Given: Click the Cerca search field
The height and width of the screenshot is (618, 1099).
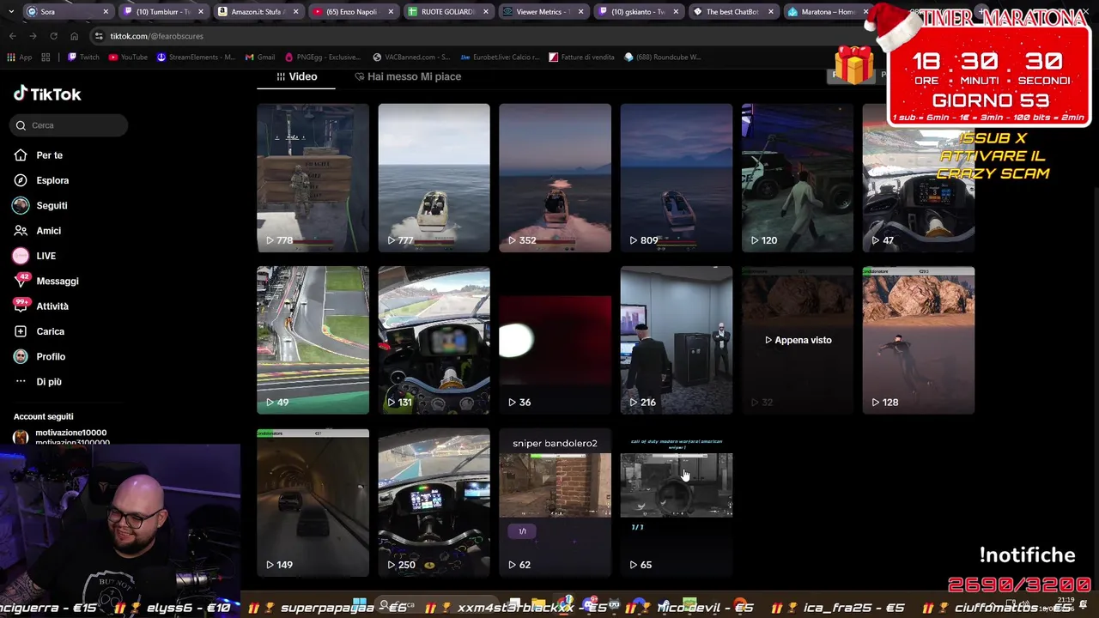Looking at the screenshot, I should (x=70, y=125).
